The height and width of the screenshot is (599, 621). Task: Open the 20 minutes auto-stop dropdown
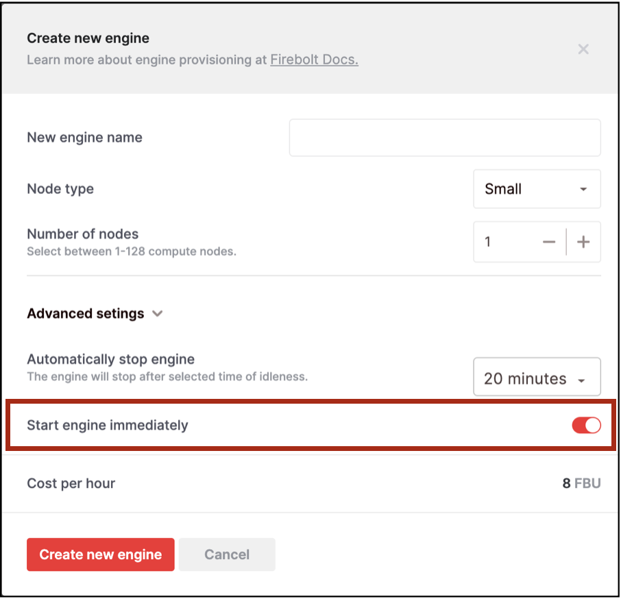tap(536, 378)
